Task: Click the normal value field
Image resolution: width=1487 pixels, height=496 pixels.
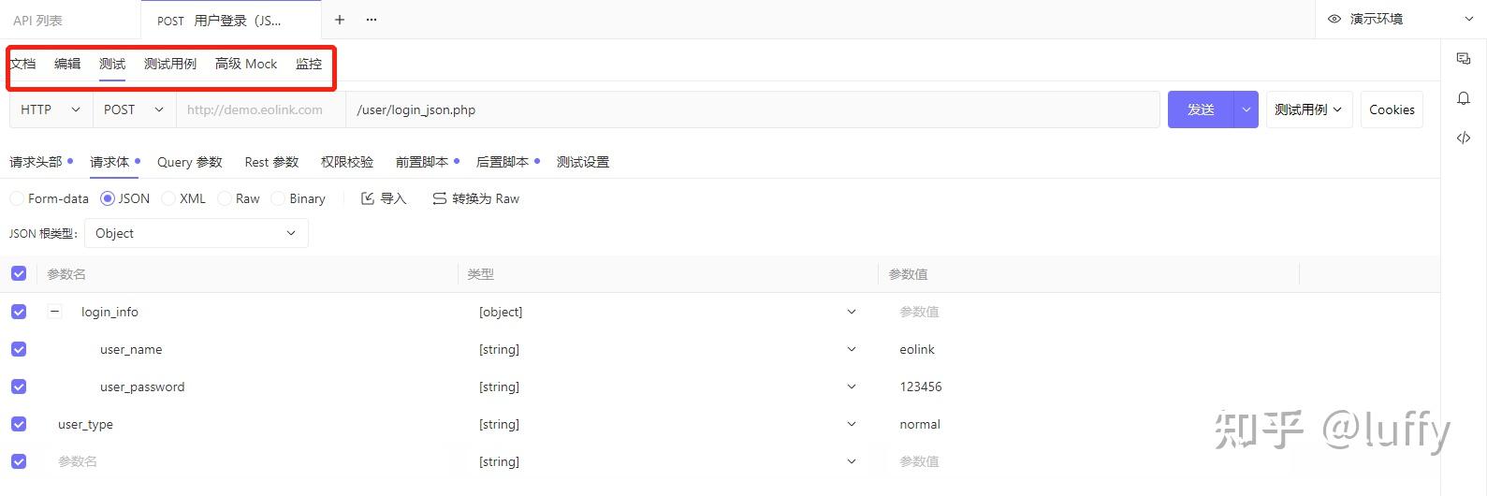Action: pos(1088,424)
